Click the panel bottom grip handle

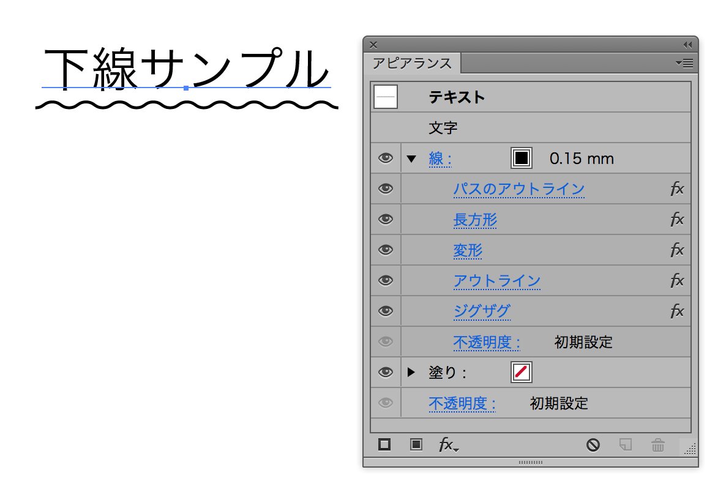click(531, 462)
